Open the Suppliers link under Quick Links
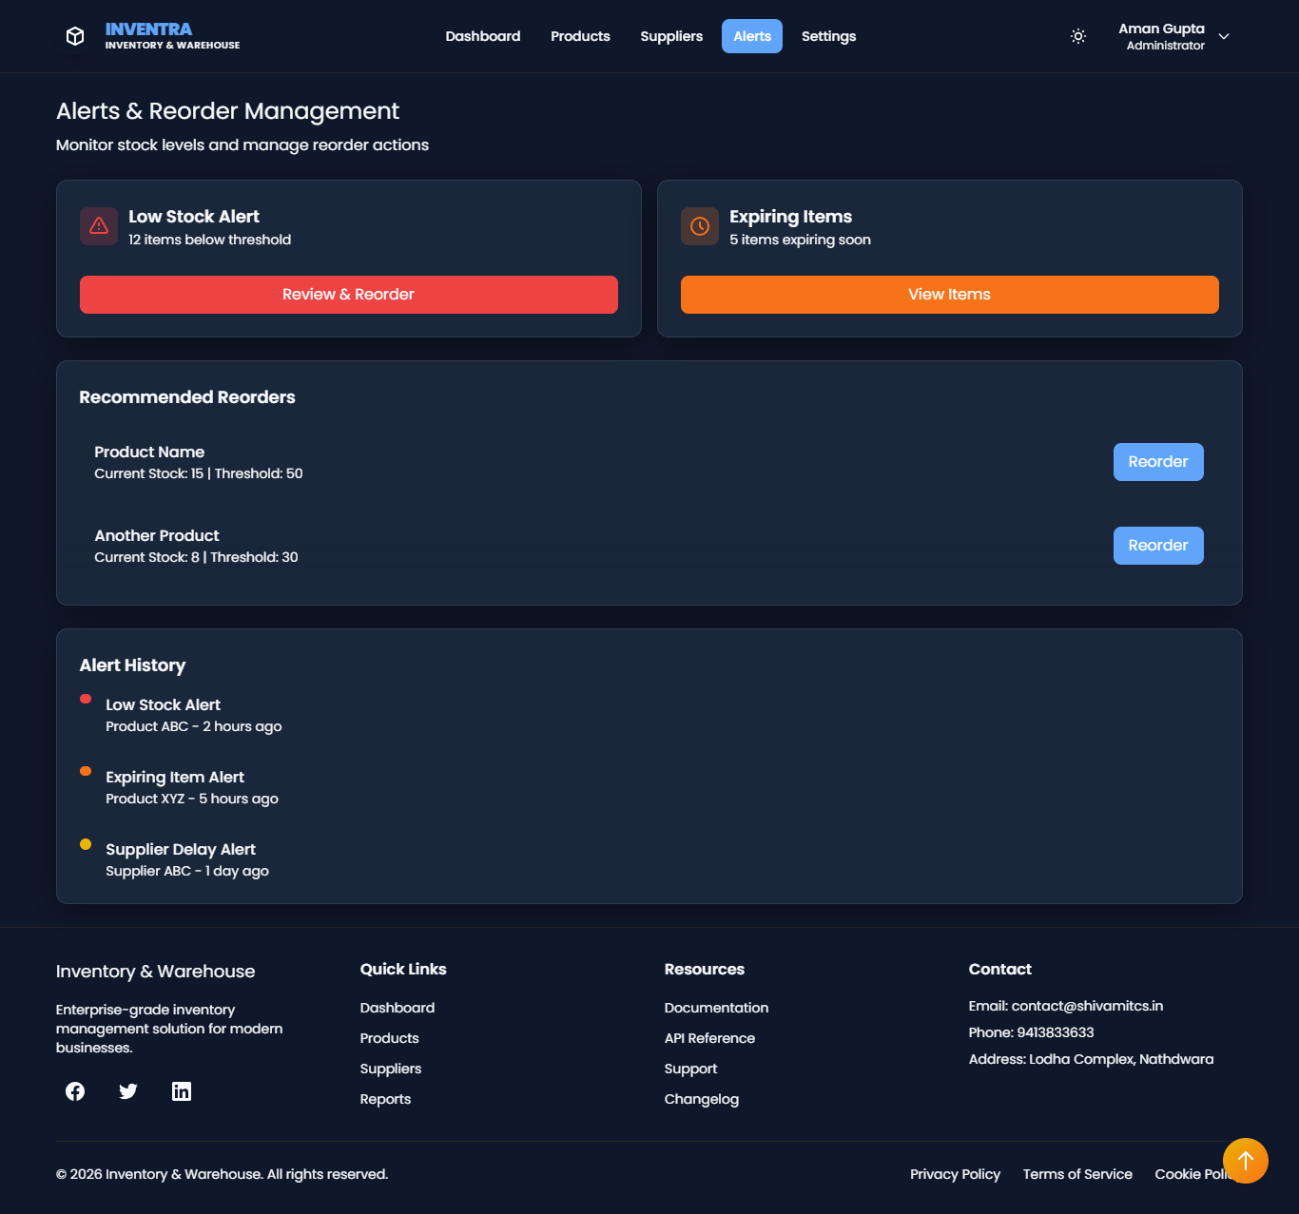 391,1069
